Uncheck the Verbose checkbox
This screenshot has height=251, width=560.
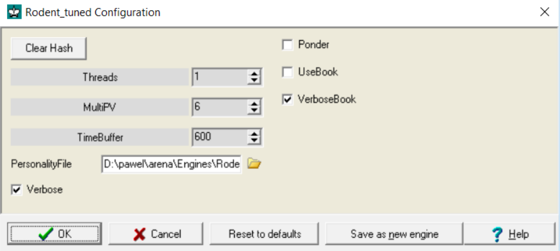tap(16, 190)
